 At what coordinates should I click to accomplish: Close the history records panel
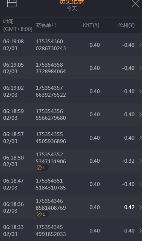click(x=135, y=3)
